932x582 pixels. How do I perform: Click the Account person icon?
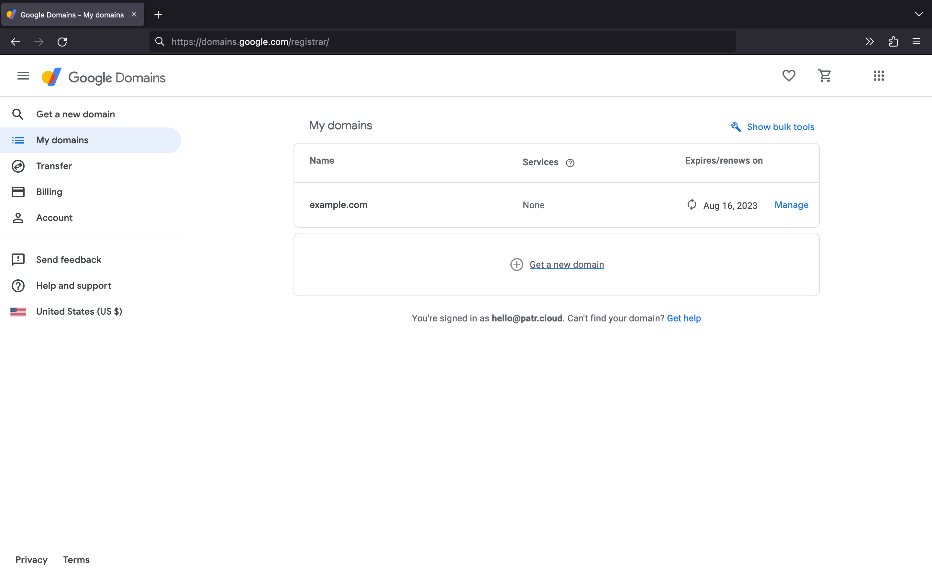[x=18, y=218]
